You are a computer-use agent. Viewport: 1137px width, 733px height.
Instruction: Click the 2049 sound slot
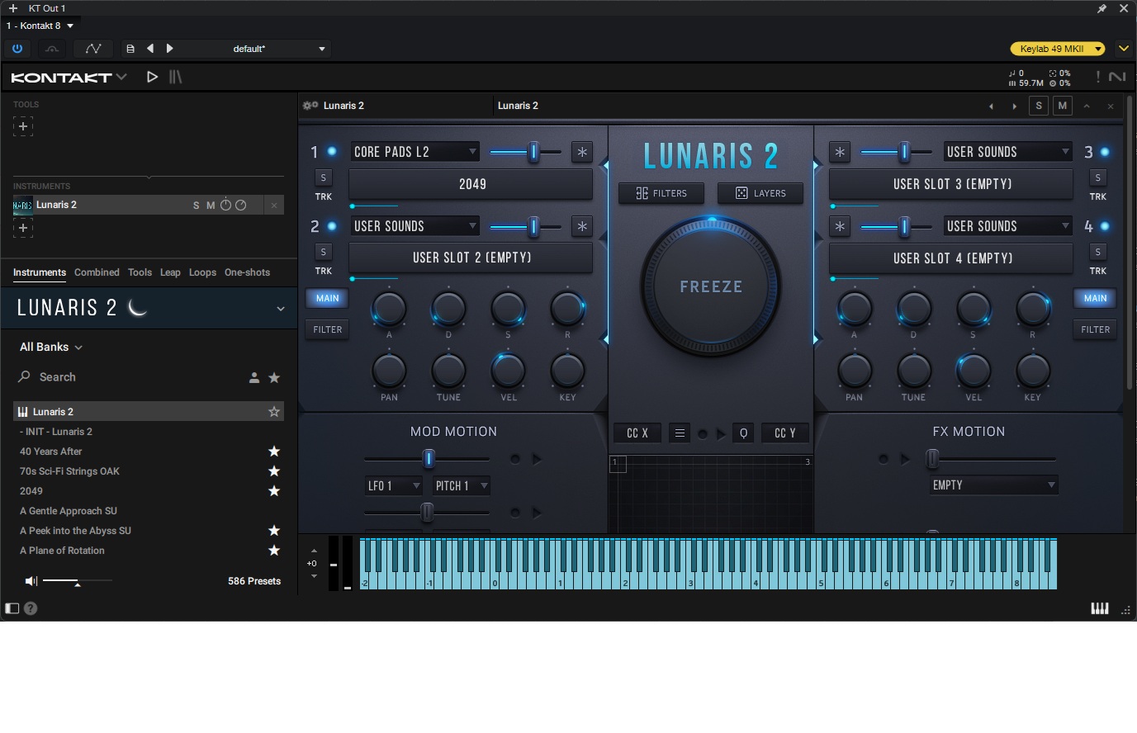click(471, 184)
